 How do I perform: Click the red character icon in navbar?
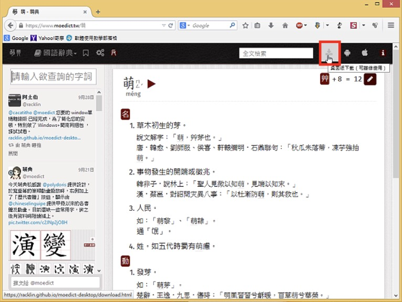pos(113,53)
